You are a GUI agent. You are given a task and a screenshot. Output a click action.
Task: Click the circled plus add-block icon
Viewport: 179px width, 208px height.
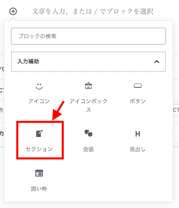(13, 11)
